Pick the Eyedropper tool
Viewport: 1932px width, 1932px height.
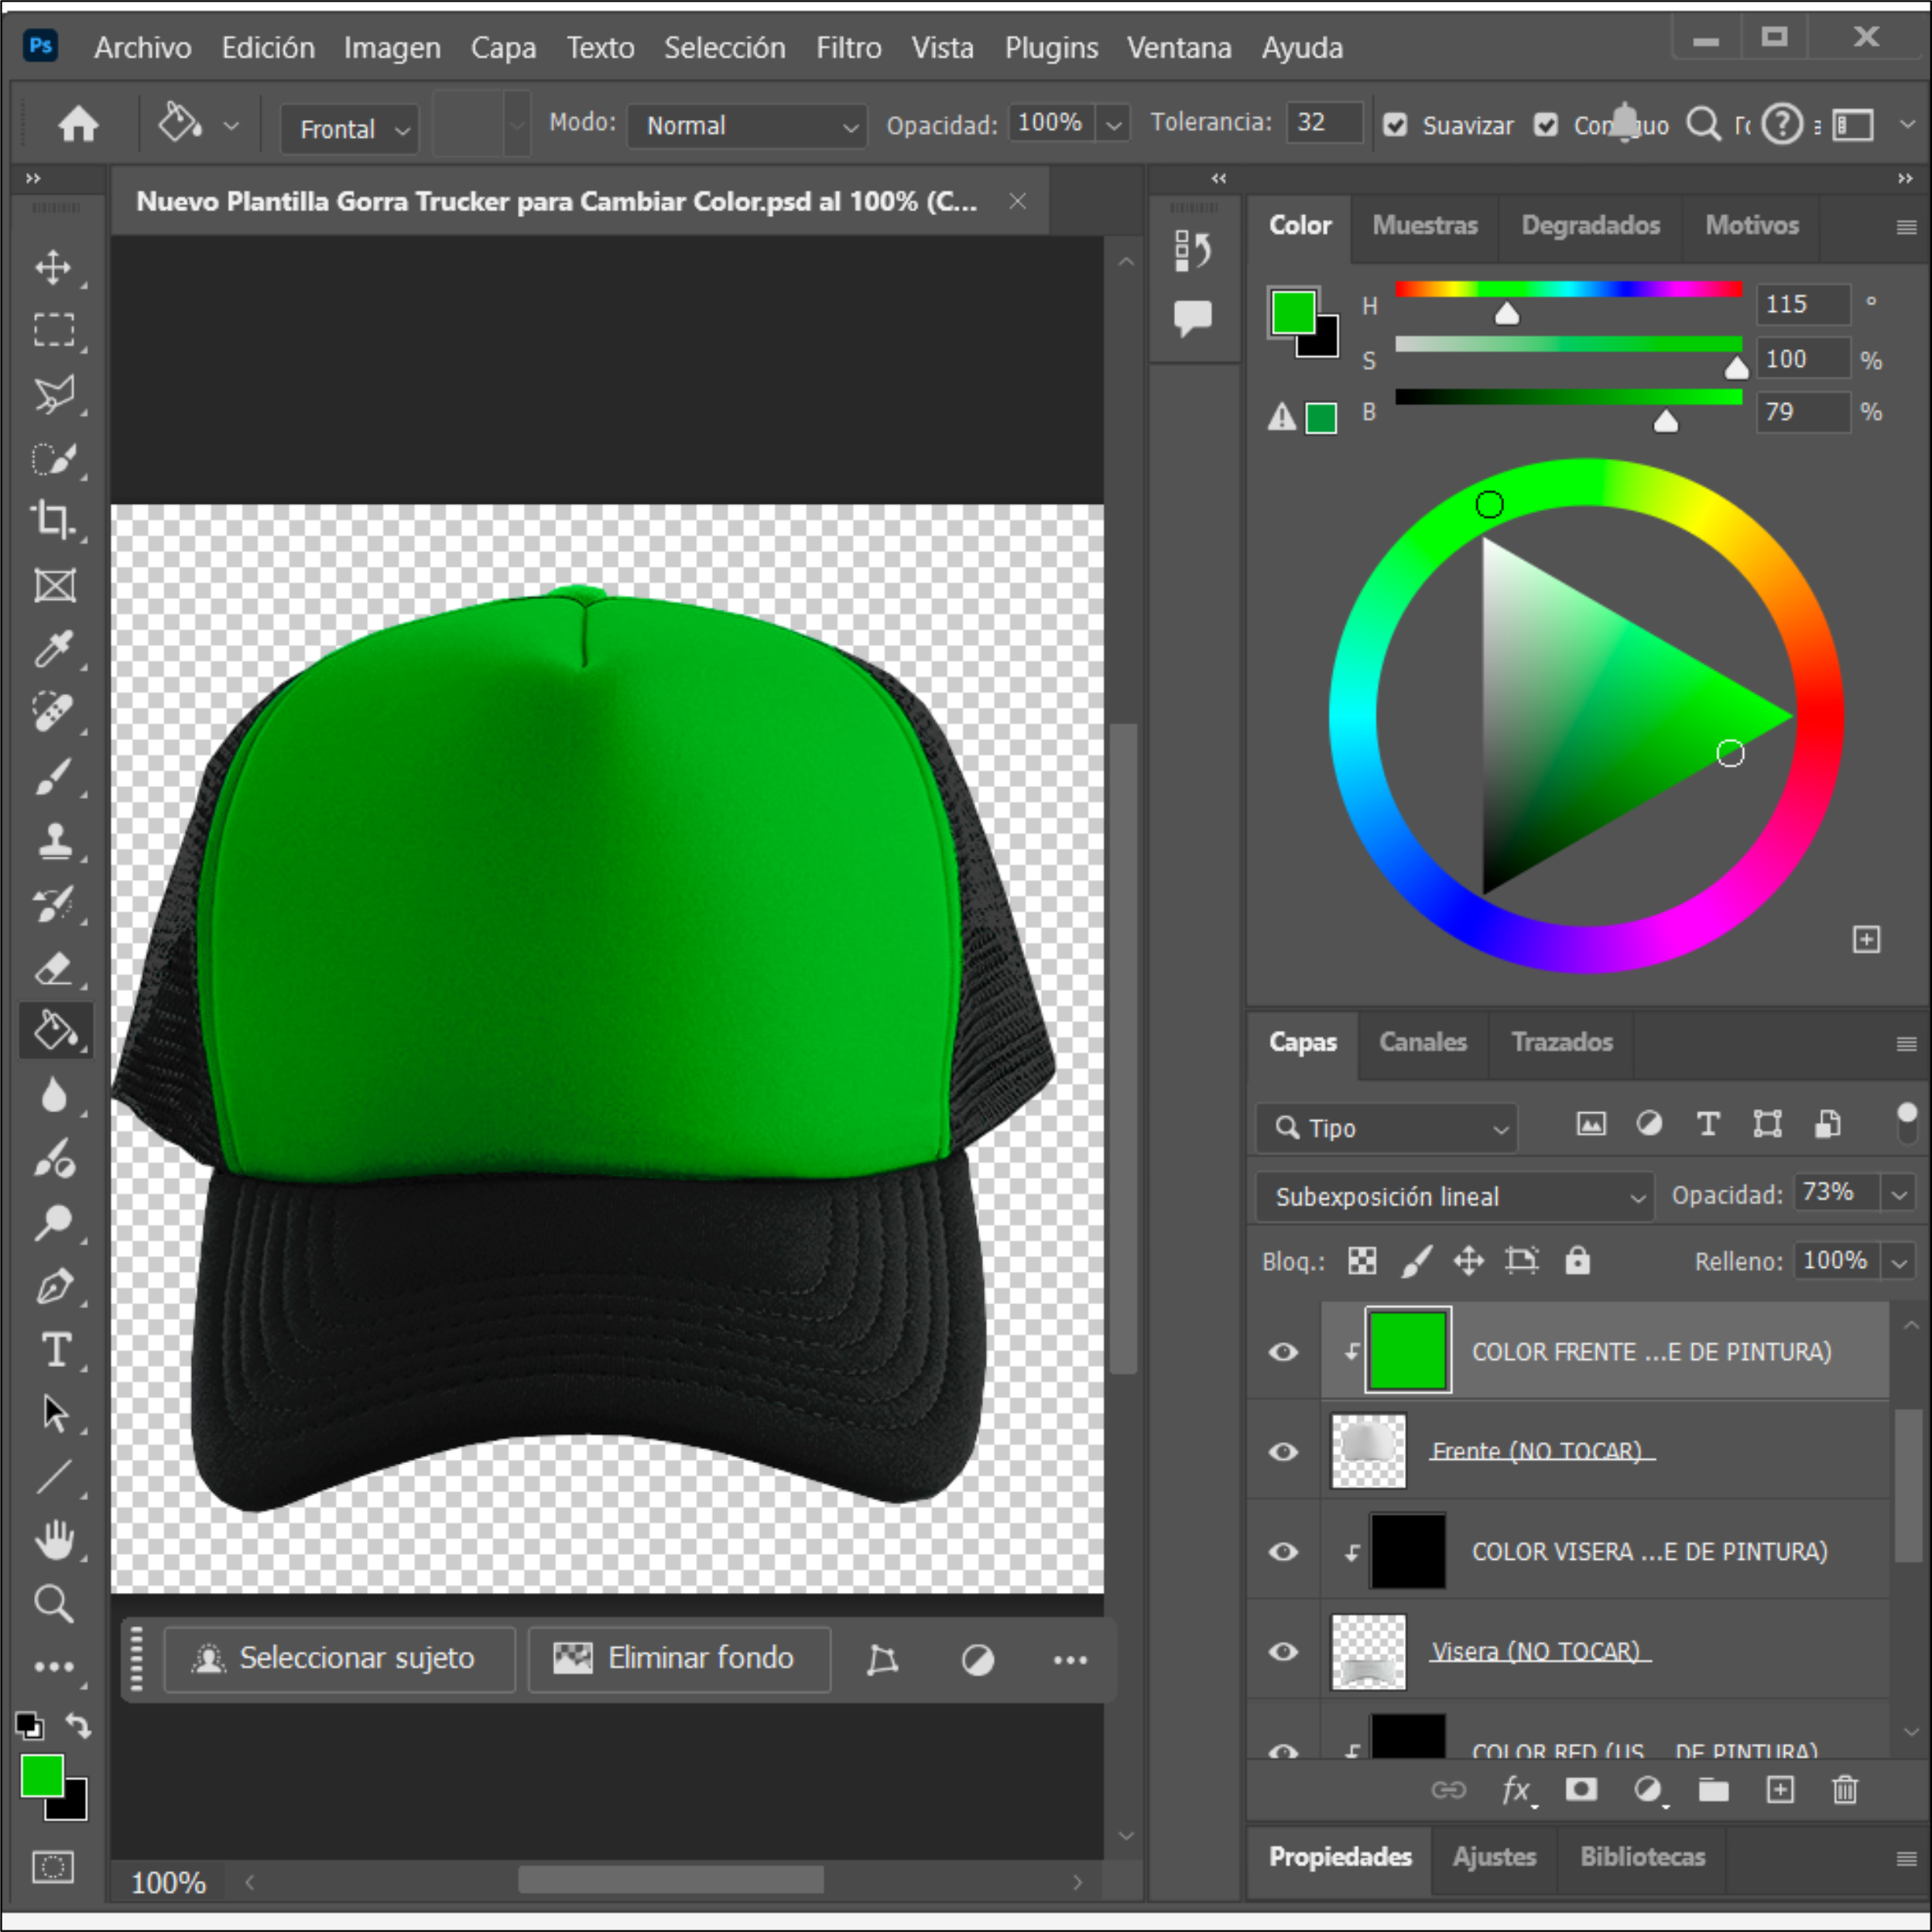click(x=53, y=649)
